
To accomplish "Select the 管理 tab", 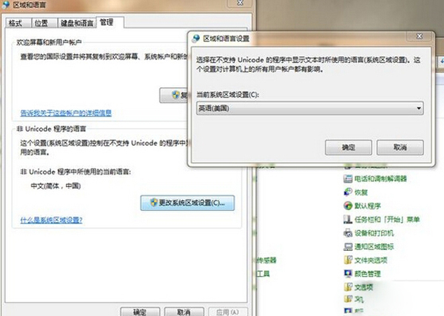I will click(110, 22).
